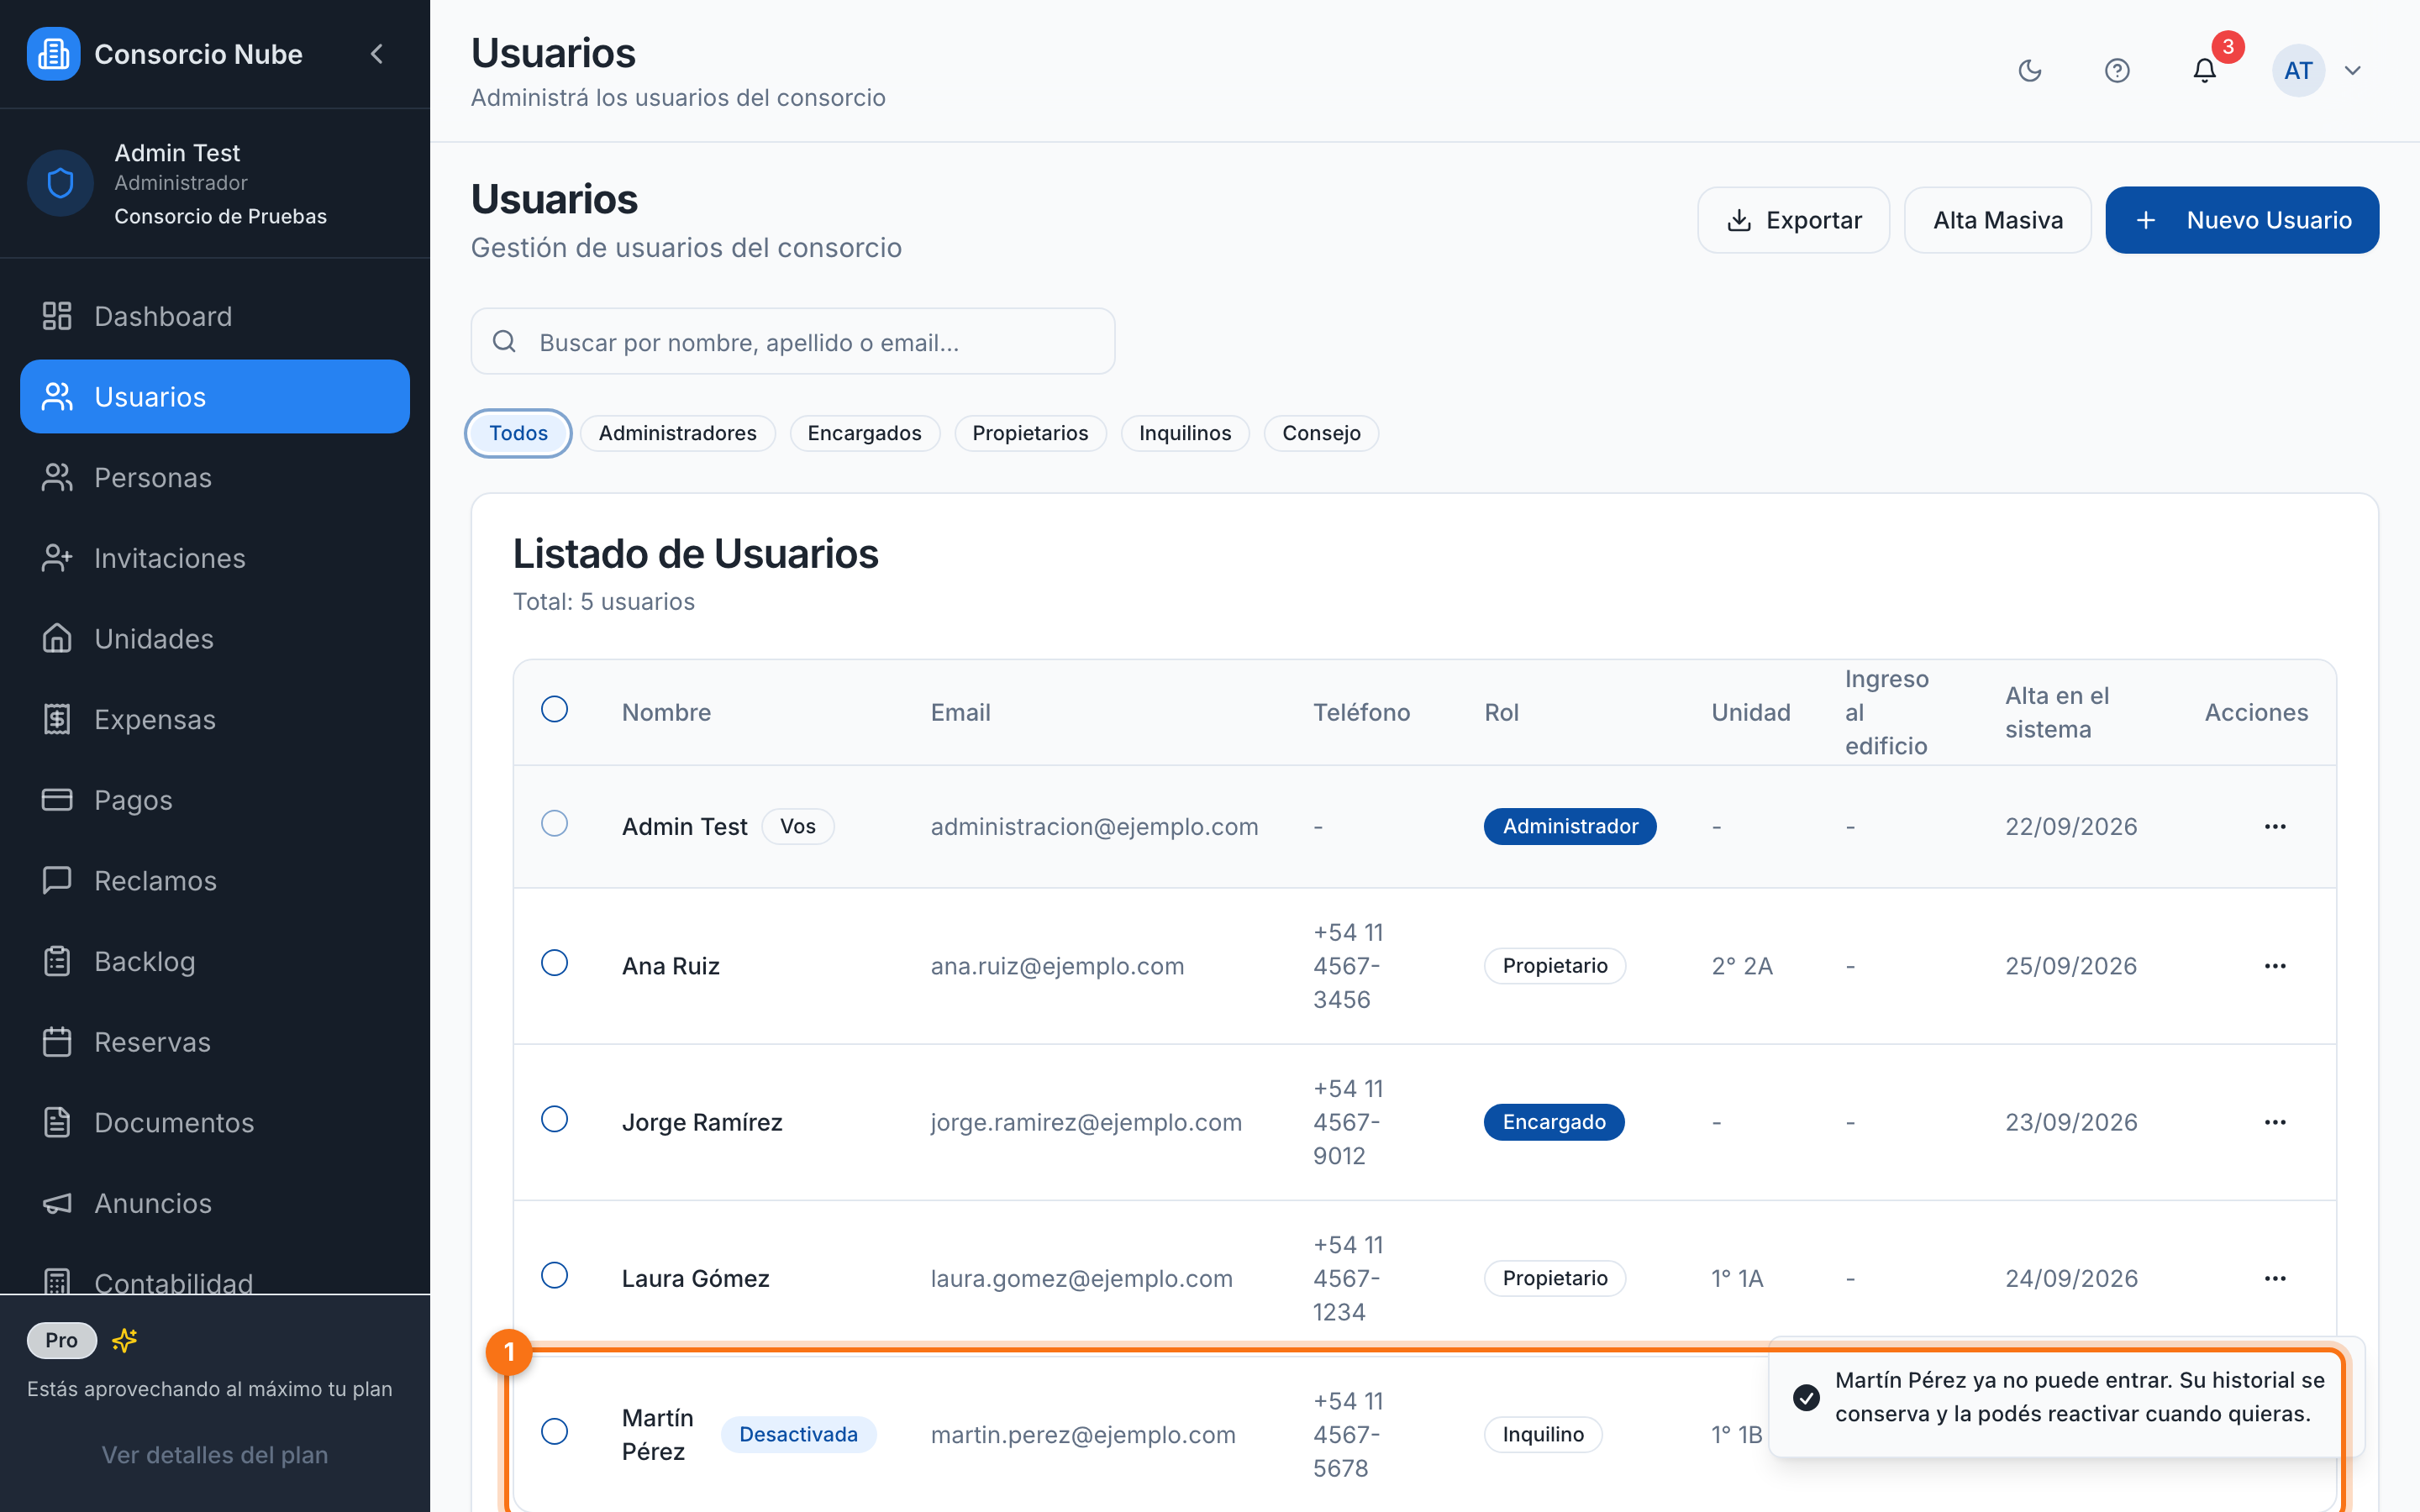Go to Invitaciones in the sidebar
Image resolution: width=2420 pixels, height=1512 pixels.
(x=215, y=558)
